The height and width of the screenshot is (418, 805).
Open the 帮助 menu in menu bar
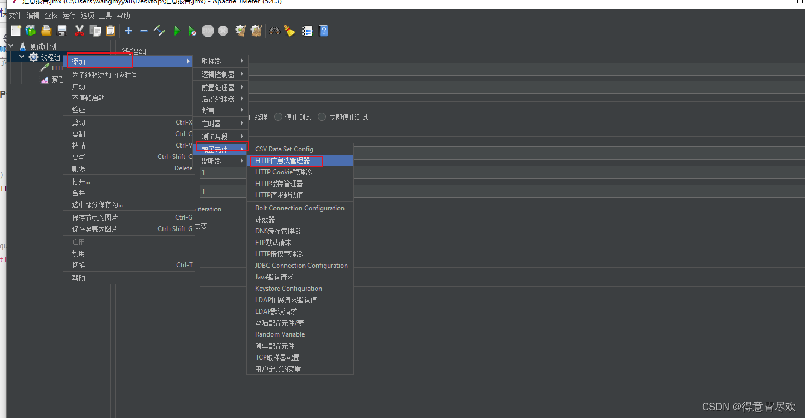tap(123, 15)
